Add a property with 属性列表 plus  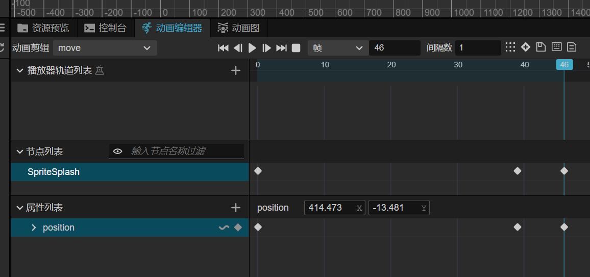[236, 208]
